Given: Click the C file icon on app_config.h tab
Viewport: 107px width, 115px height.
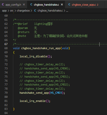Looking at the screenshot, I should pyautogui.click(x=3, y=4).
